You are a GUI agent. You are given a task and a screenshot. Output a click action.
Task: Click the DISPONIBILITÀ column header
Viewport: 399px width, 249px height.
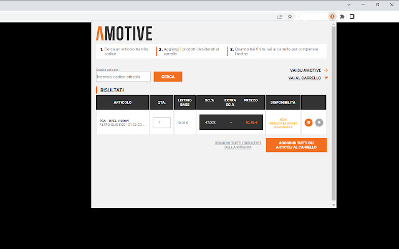click(x=283, y=102)
